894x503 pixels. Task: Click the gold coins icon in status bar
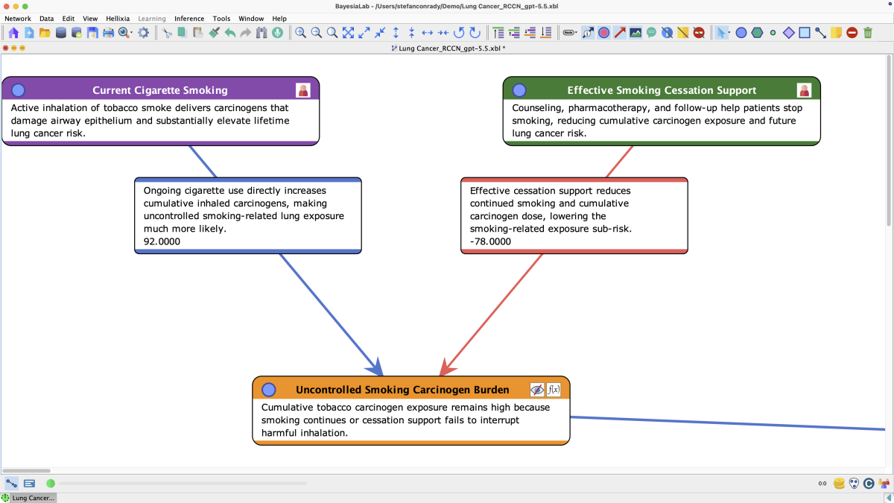(840, 484)
